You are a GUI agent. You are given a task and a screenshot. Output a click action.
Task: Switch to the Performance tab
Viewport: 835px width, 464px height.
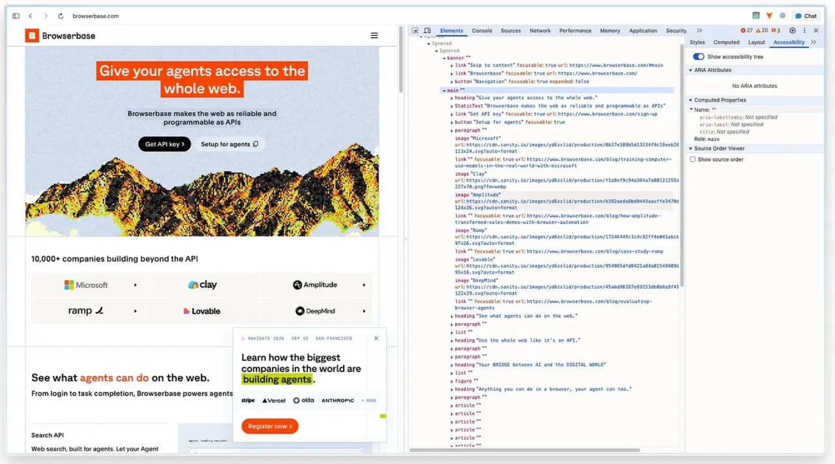[575, 31]
